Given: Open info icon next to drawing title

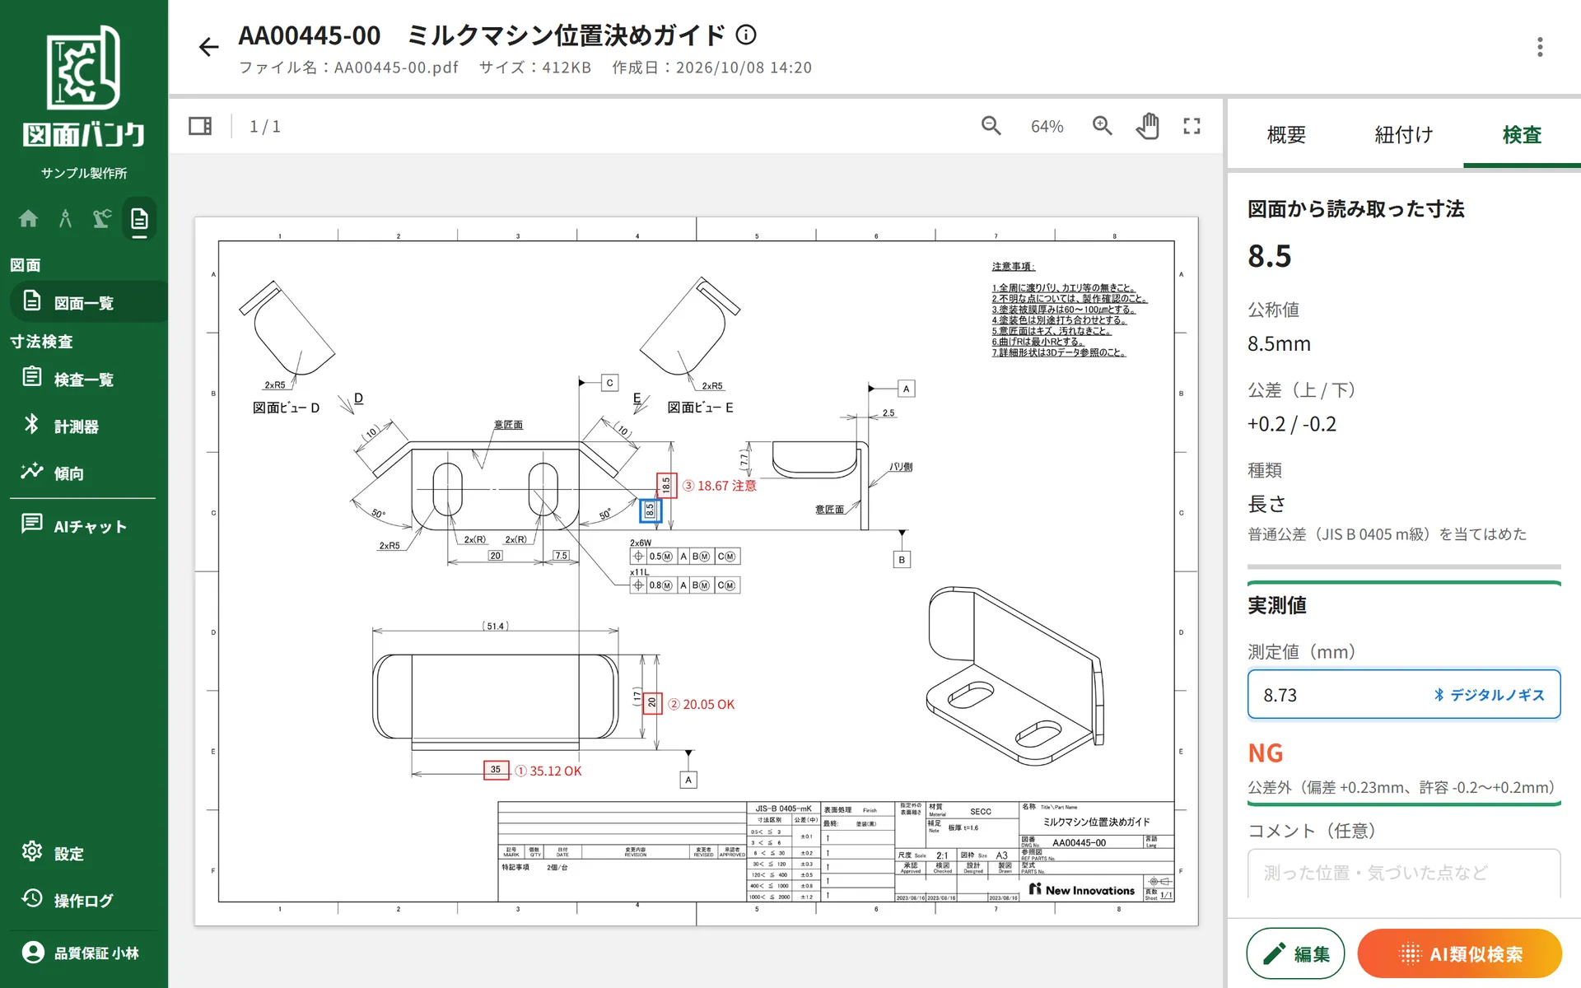Looking at the screenshot, I should 746,35.
